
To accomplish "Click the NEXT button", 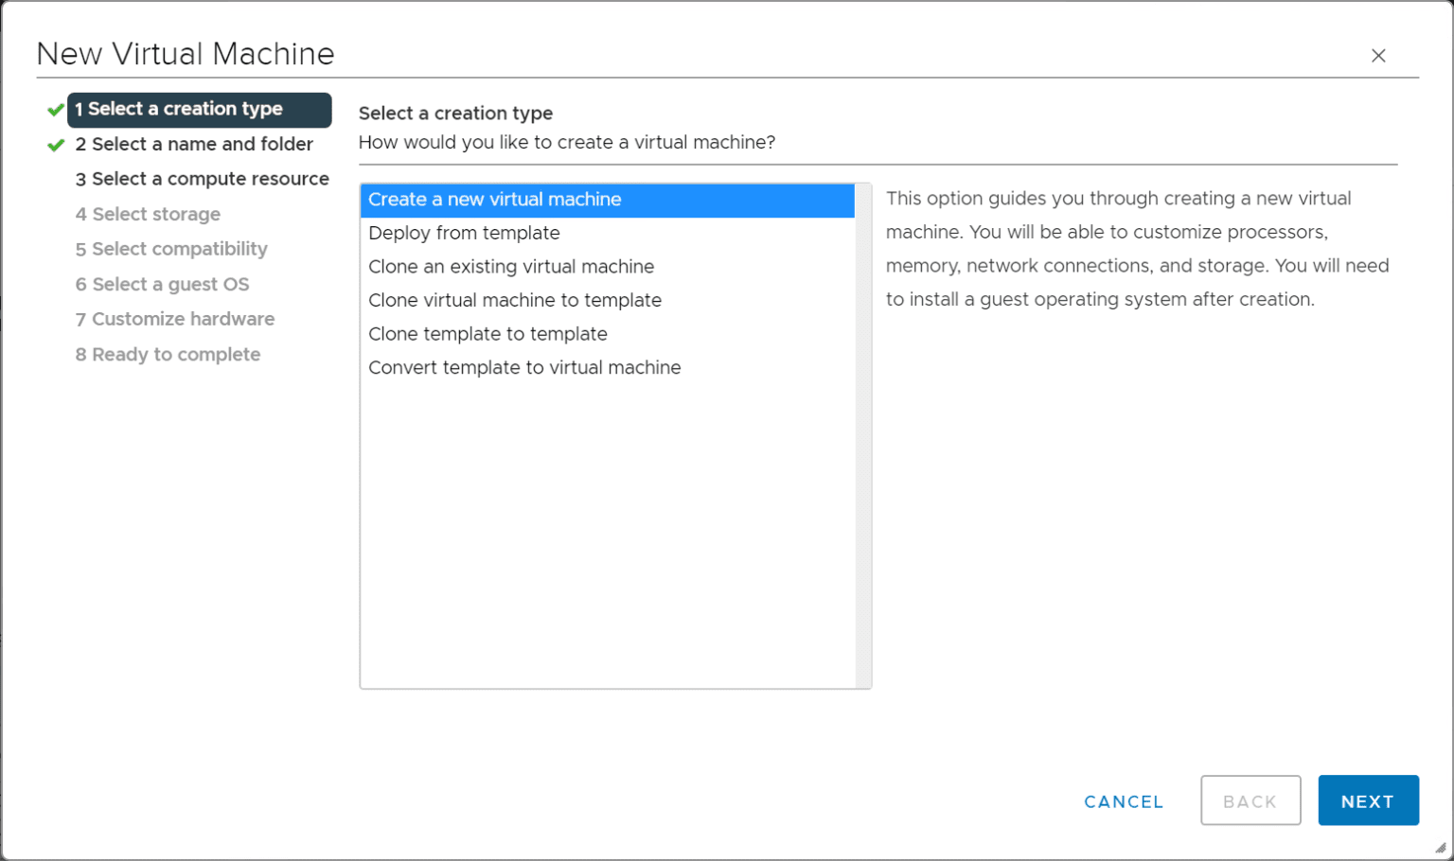I will click(1368, 799).
